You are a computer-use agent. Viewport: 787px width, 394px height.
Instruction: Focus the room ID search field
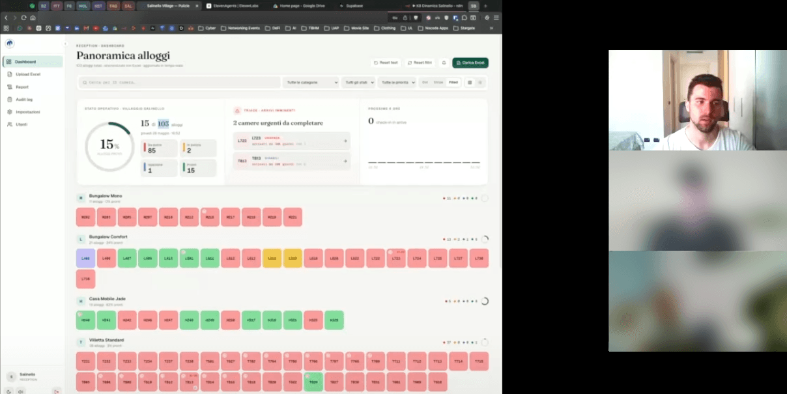coord(179,83)
